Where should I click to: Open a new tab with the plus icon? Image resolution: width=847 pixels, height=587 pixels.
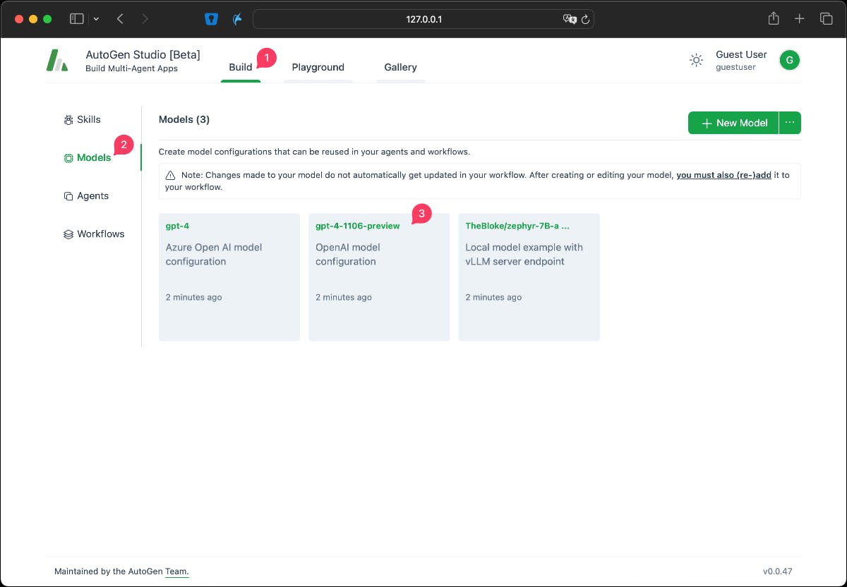click(x=799, y=19)
